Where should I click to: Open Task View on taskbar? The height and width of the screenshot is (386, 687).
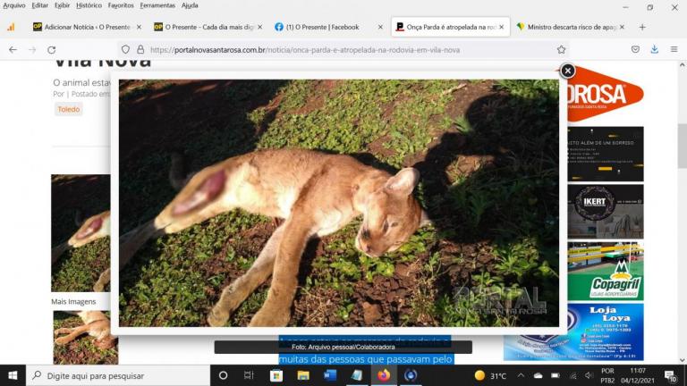pos(249,375)
